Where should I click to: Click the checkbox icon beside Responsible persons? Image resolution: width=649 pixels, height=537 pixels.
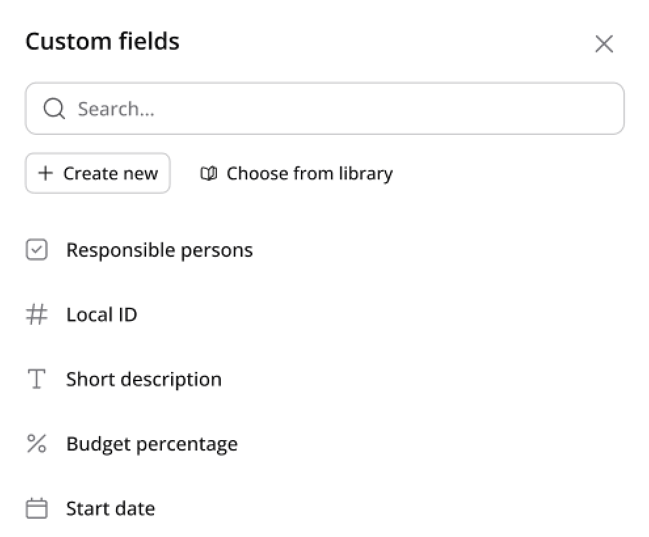pos(37,250)
